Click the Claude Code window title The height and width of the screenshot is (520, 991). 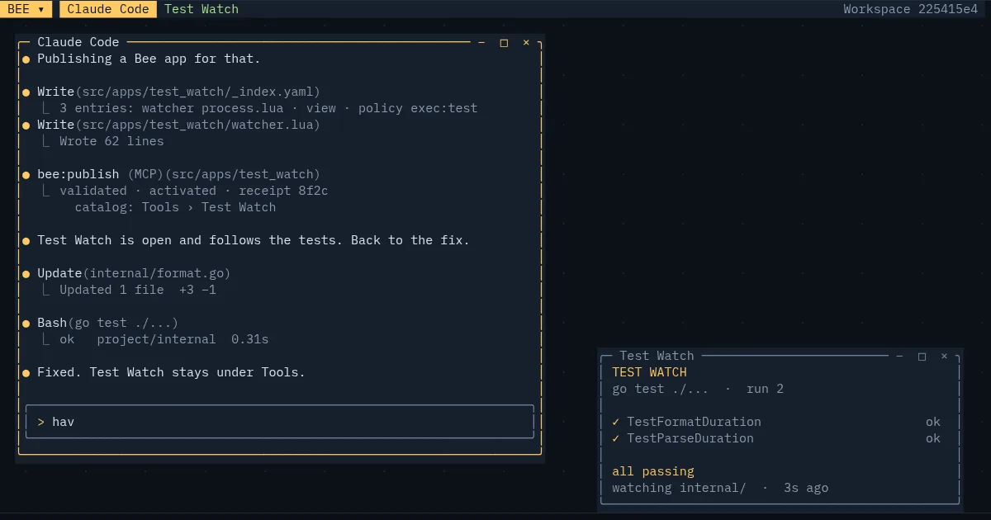[78, 42]
